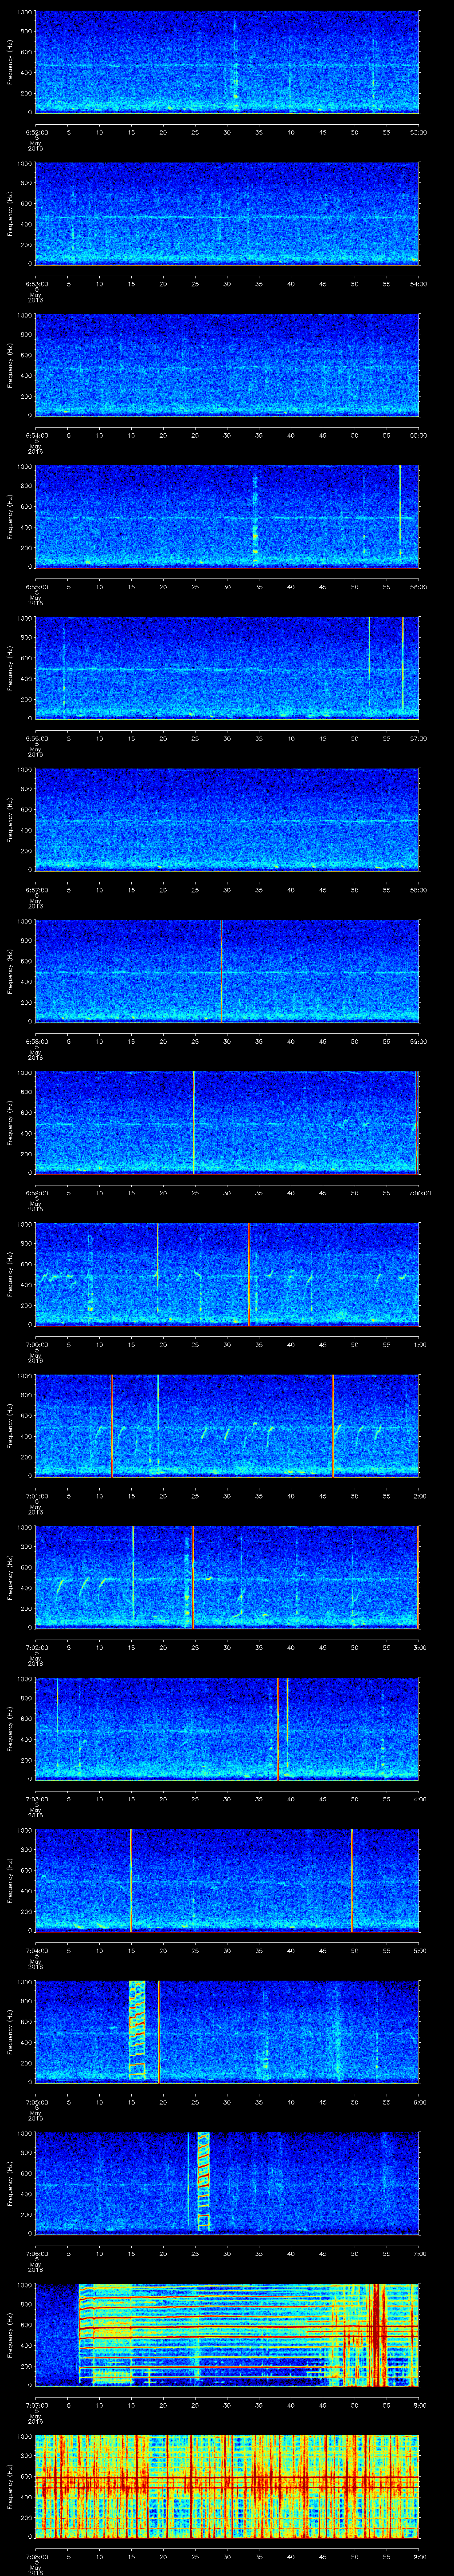Pick the spectrogram panel starting at 6:55:00
Viewport: 454px width, 2576px height.
227,517
